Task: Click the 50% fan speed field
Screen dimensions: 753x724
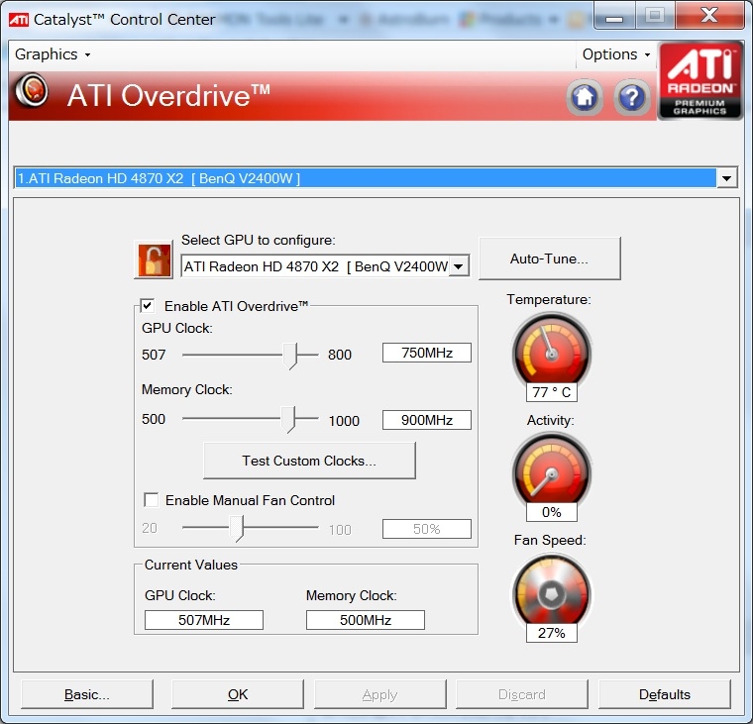Action: tap(427, 529)
